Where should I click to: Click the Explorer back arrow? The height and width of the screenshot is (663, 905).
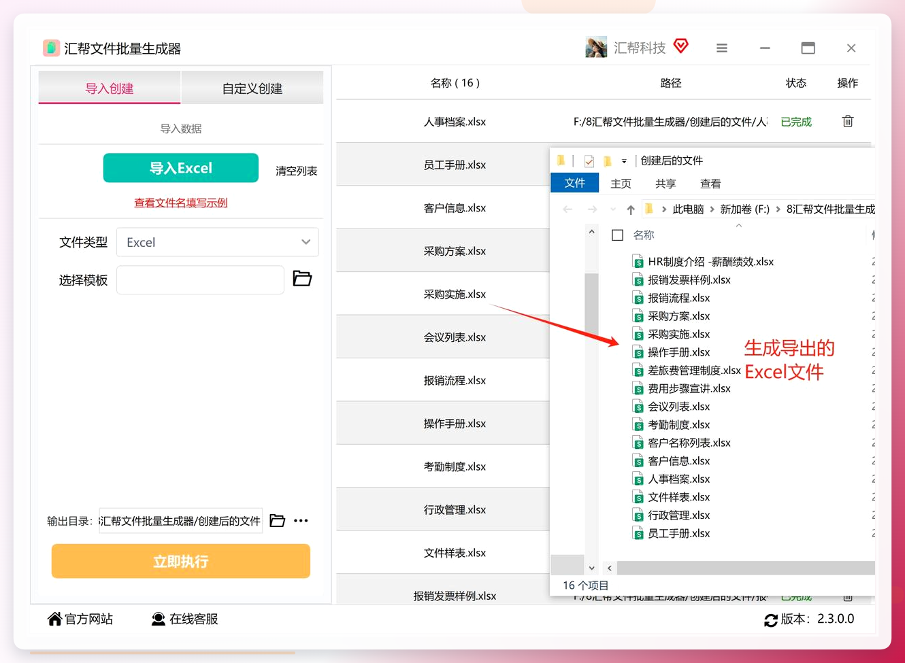pyautogui.click(x=567, y=209)
